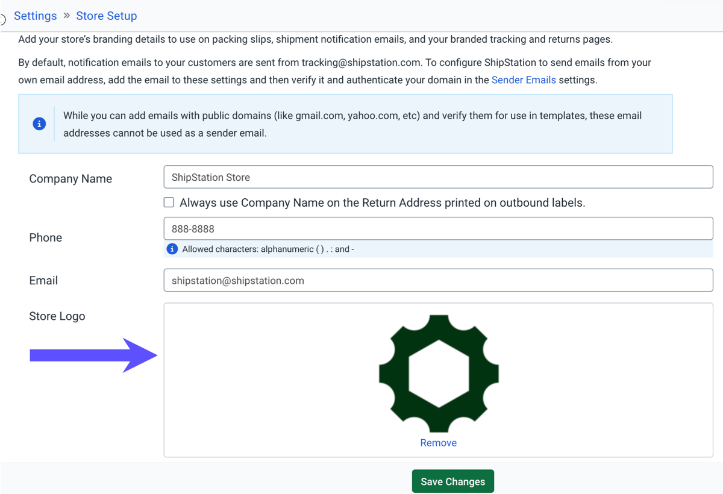Image resolution: width=723 pixels, height=494 pixels.
Task: Click the green gear store logo image
Action: pyautogui.click(x=439, y=374)
